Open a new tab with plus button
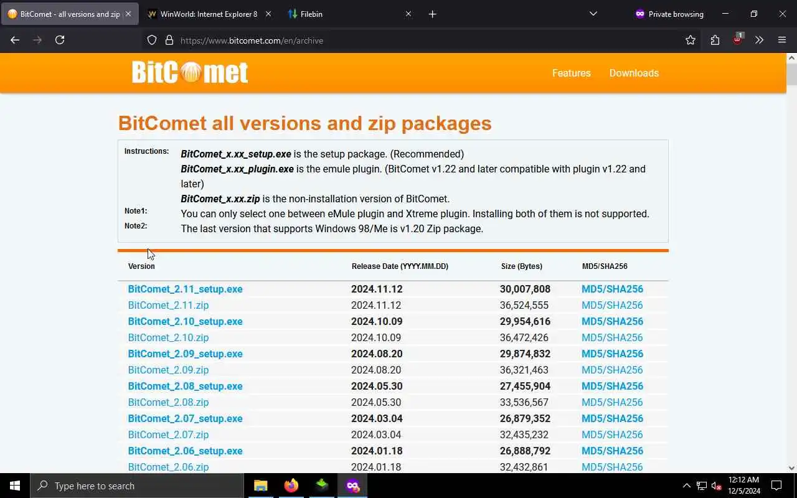Image resolution: width=797 pixels, height=498 pixels. (433, 14)
